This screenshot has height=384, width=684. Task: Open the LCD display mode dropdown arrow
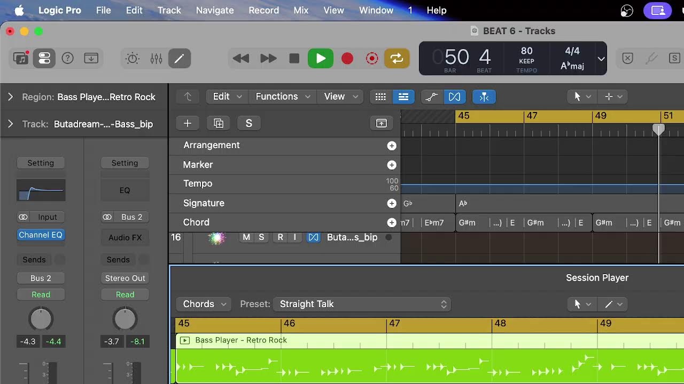click(601, 59)
